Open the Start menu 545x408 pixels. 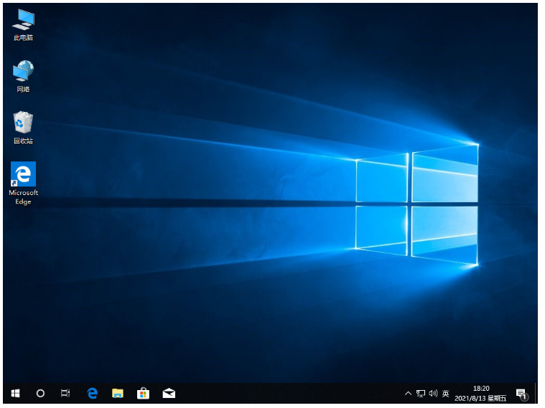[16, 393]
